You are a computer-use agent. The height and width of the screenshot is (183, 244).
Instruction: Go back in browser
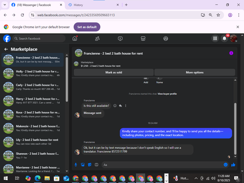[5, 15]
